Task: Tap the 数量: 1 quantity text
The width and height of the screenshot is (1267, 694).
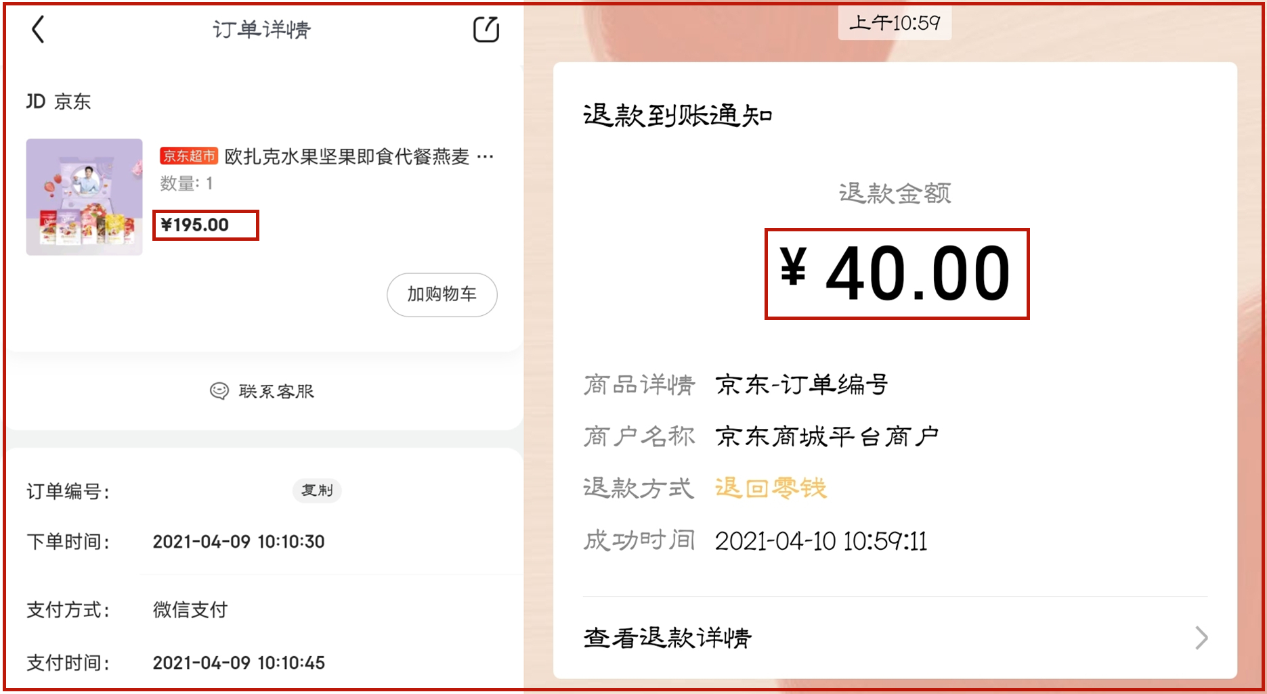Action: coord(186,183)
